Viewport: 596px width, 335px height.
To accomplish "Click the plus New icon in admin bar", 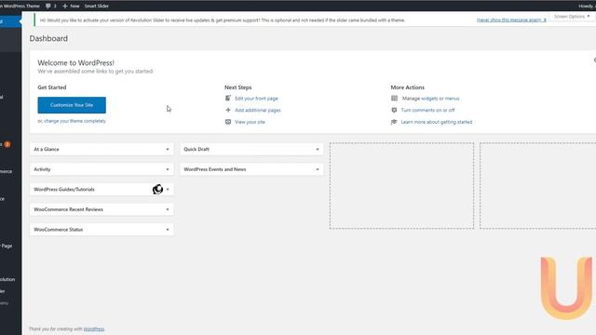I will click(64, 7).
